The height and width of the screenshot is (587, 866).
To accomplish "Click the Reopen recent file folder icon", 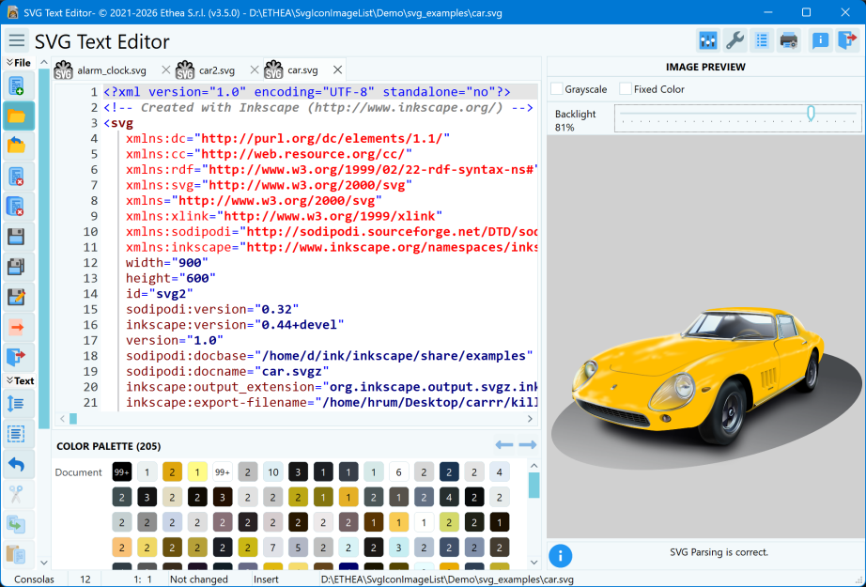I will pos(17,147).
